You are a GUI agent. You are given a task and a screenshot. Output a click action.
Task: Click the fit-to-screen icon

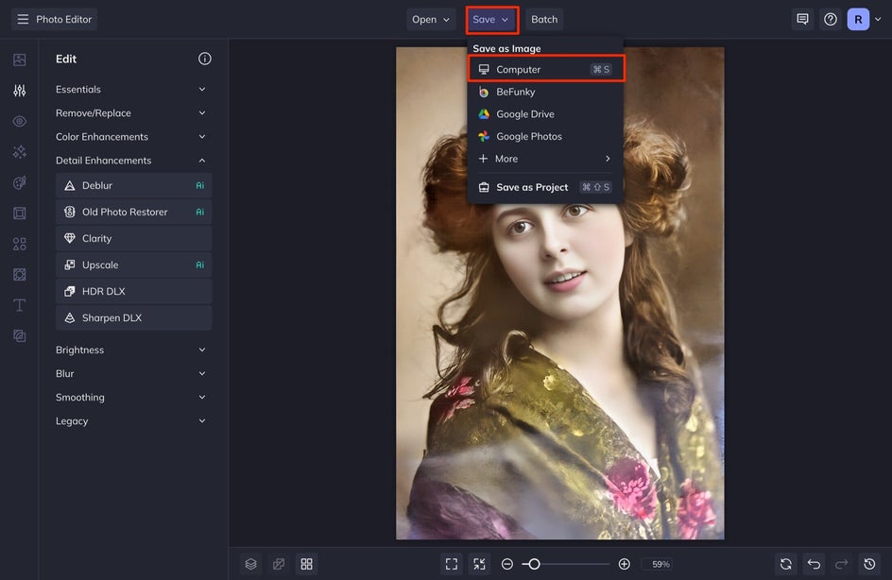[451, 564]
